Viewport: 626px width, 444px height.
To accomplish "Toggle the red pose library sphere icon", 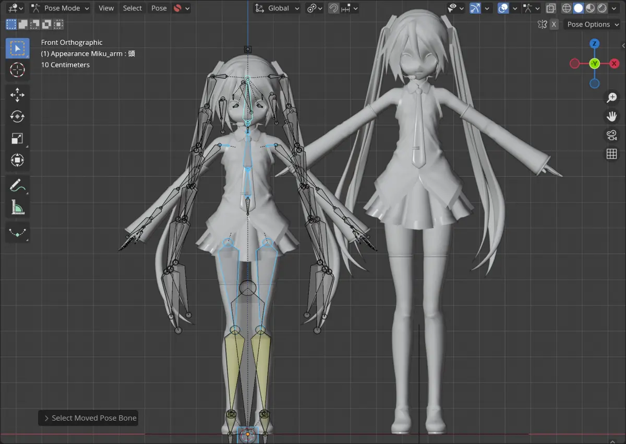I will coord(177,8).
